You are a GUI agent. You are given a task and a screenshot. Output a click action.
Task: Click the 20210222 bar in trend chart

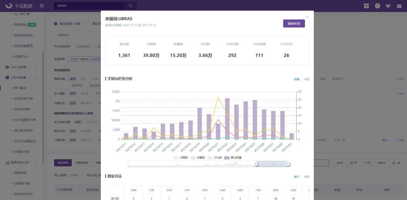[x=227, y=119]
